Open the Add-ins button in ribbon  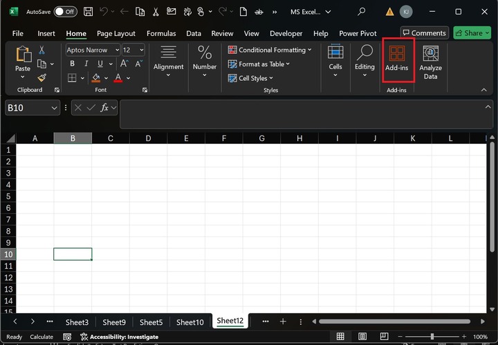click(x=397, y=61)
